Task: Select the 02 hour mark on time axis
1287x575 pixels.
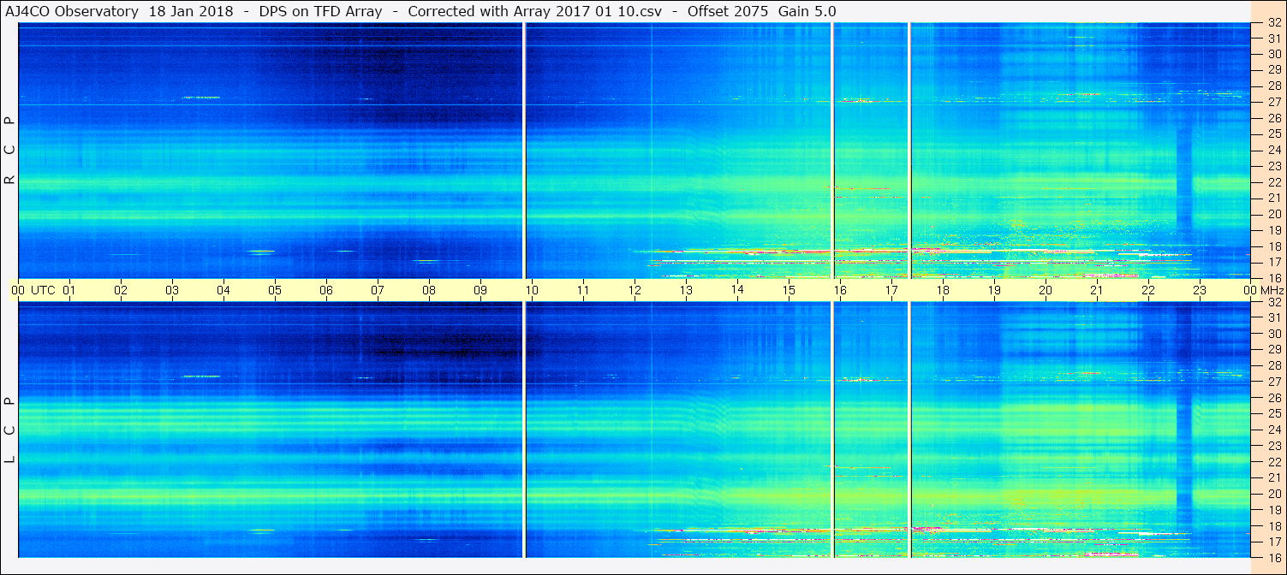Action: pyautogui.click(x=121, y=291)
